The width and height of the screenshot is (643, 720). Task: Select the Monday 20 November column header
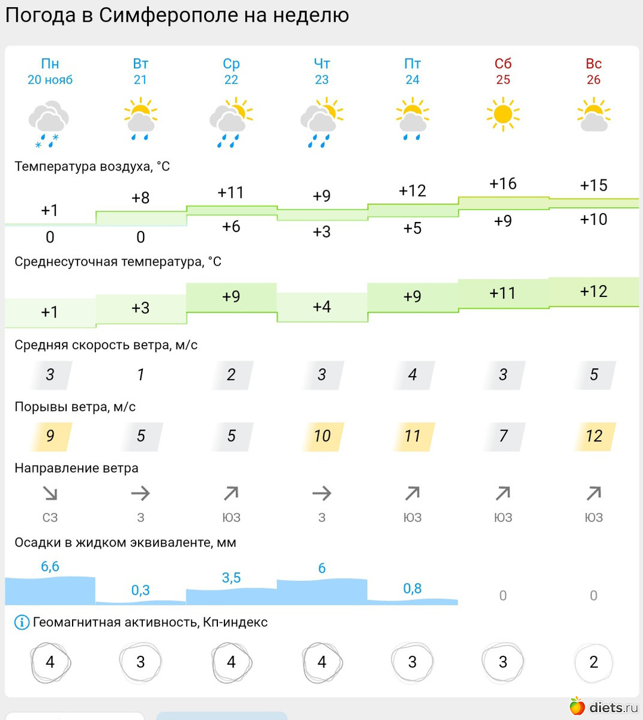coord(50,71)
